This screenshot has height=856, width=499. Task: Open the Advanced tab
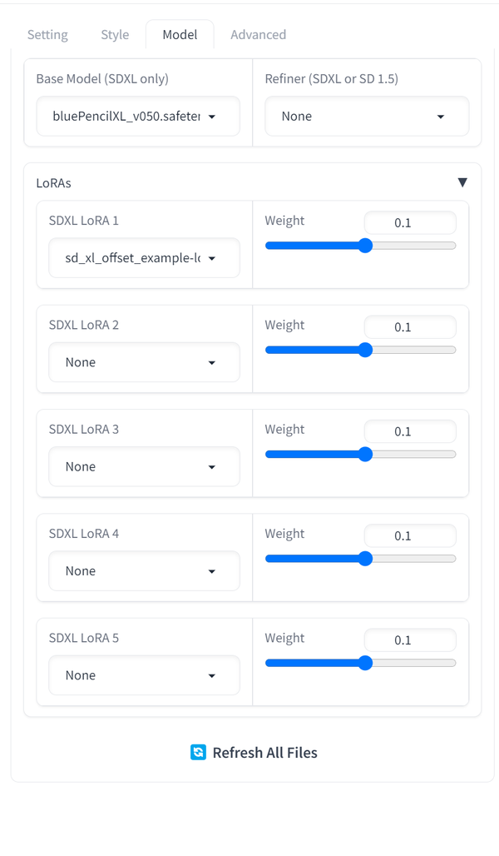258,34
